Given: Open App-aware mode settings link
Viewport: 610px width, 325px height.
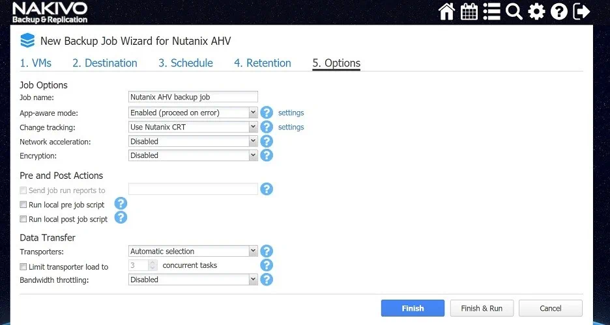Looking at the screenshot, I should click(x=291, y=112).
